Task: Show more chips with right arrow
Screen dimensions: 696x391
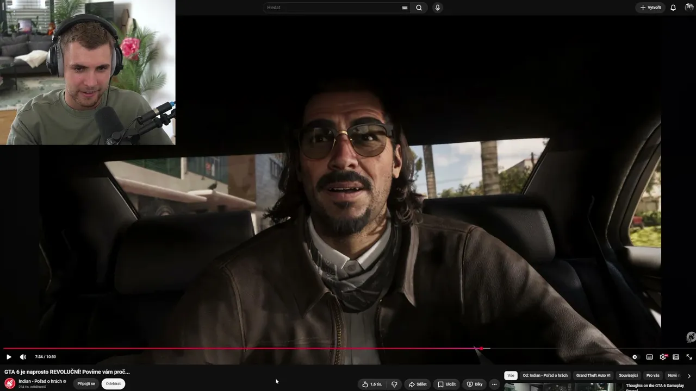Action: tap(689, 376)
